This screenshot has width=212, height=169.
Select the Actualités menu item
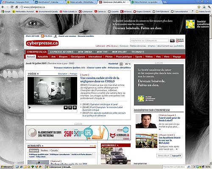click(43, 57)
